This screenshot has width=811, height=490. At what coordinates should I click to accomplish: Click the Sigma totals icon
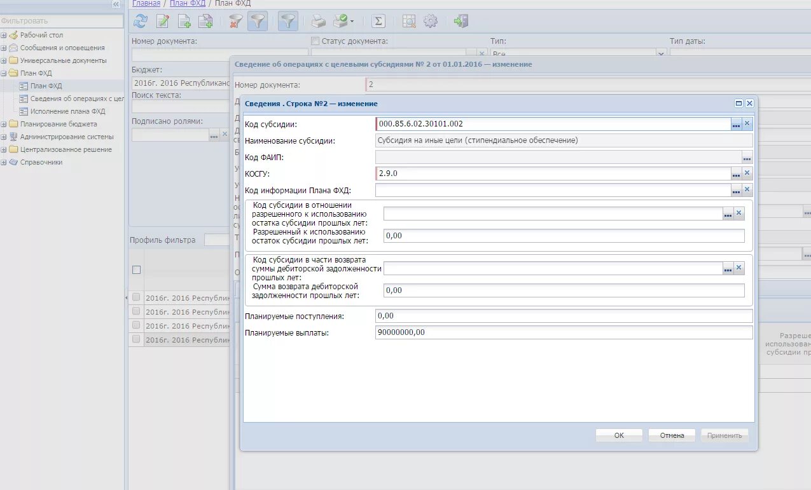tap(378, 22)
